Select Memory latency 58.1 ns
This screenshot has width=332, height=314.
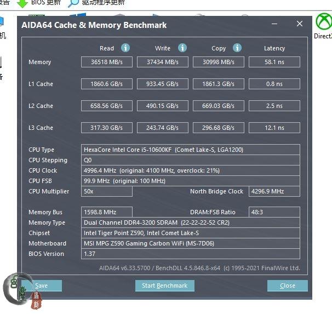click(274, 62)
